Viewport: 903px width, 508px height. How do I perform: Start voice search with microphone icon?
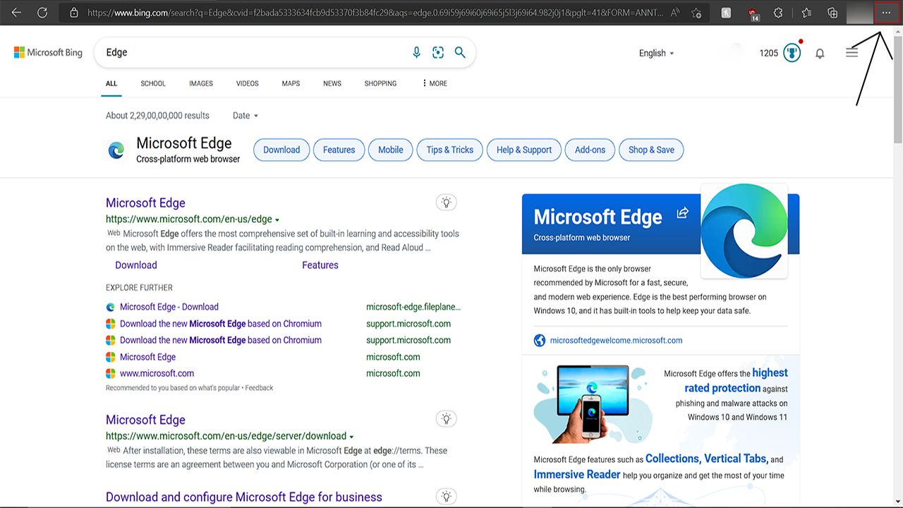416,52
